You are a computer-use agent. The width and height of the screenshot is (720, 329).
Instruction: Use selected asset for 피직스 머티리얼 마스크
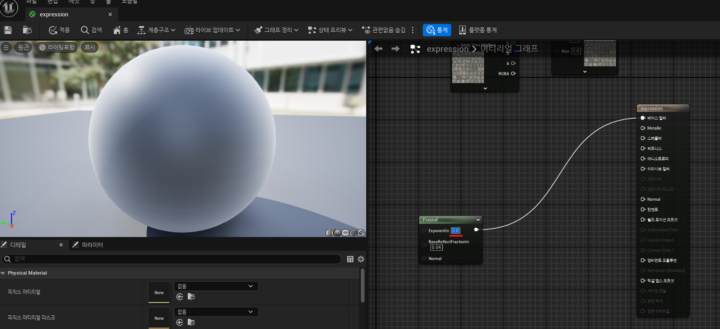(x=180, y=322)
